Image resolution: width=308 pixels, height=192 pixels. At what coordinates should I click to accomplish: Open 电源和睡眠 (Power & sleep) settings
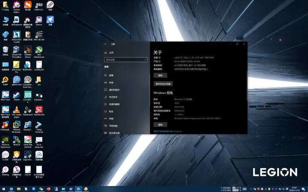pos(114,104)
